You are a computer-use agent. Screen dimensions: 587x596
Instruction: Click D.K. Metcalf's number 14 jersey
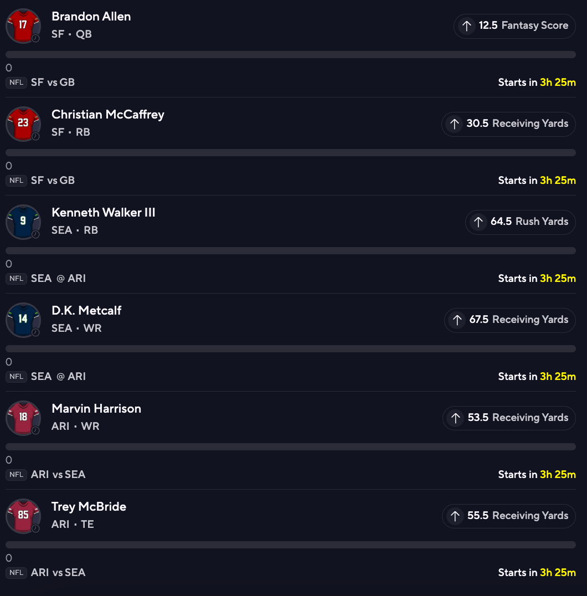[x=23, y=320]
